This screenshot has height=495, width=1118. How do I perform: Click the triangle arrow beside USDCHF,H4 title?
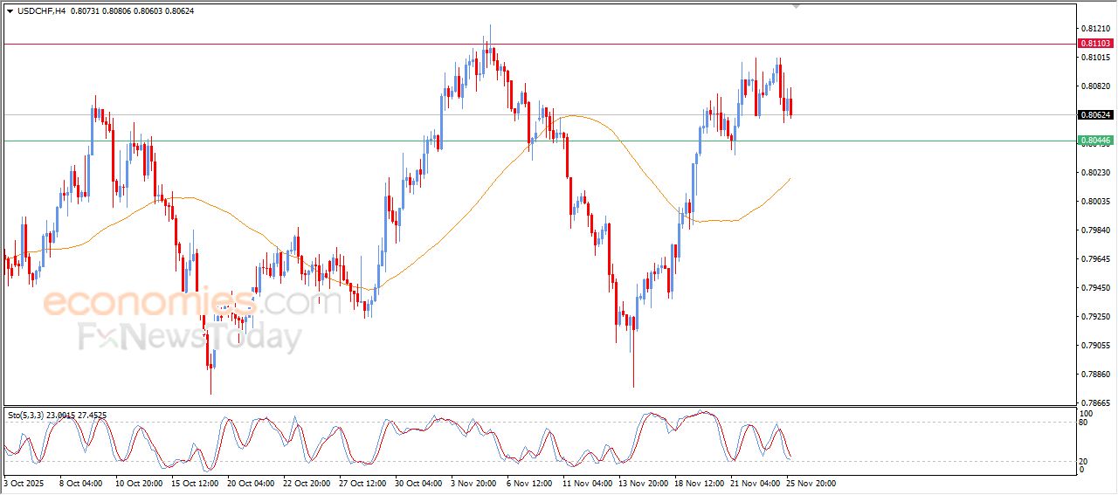point(10,10)
